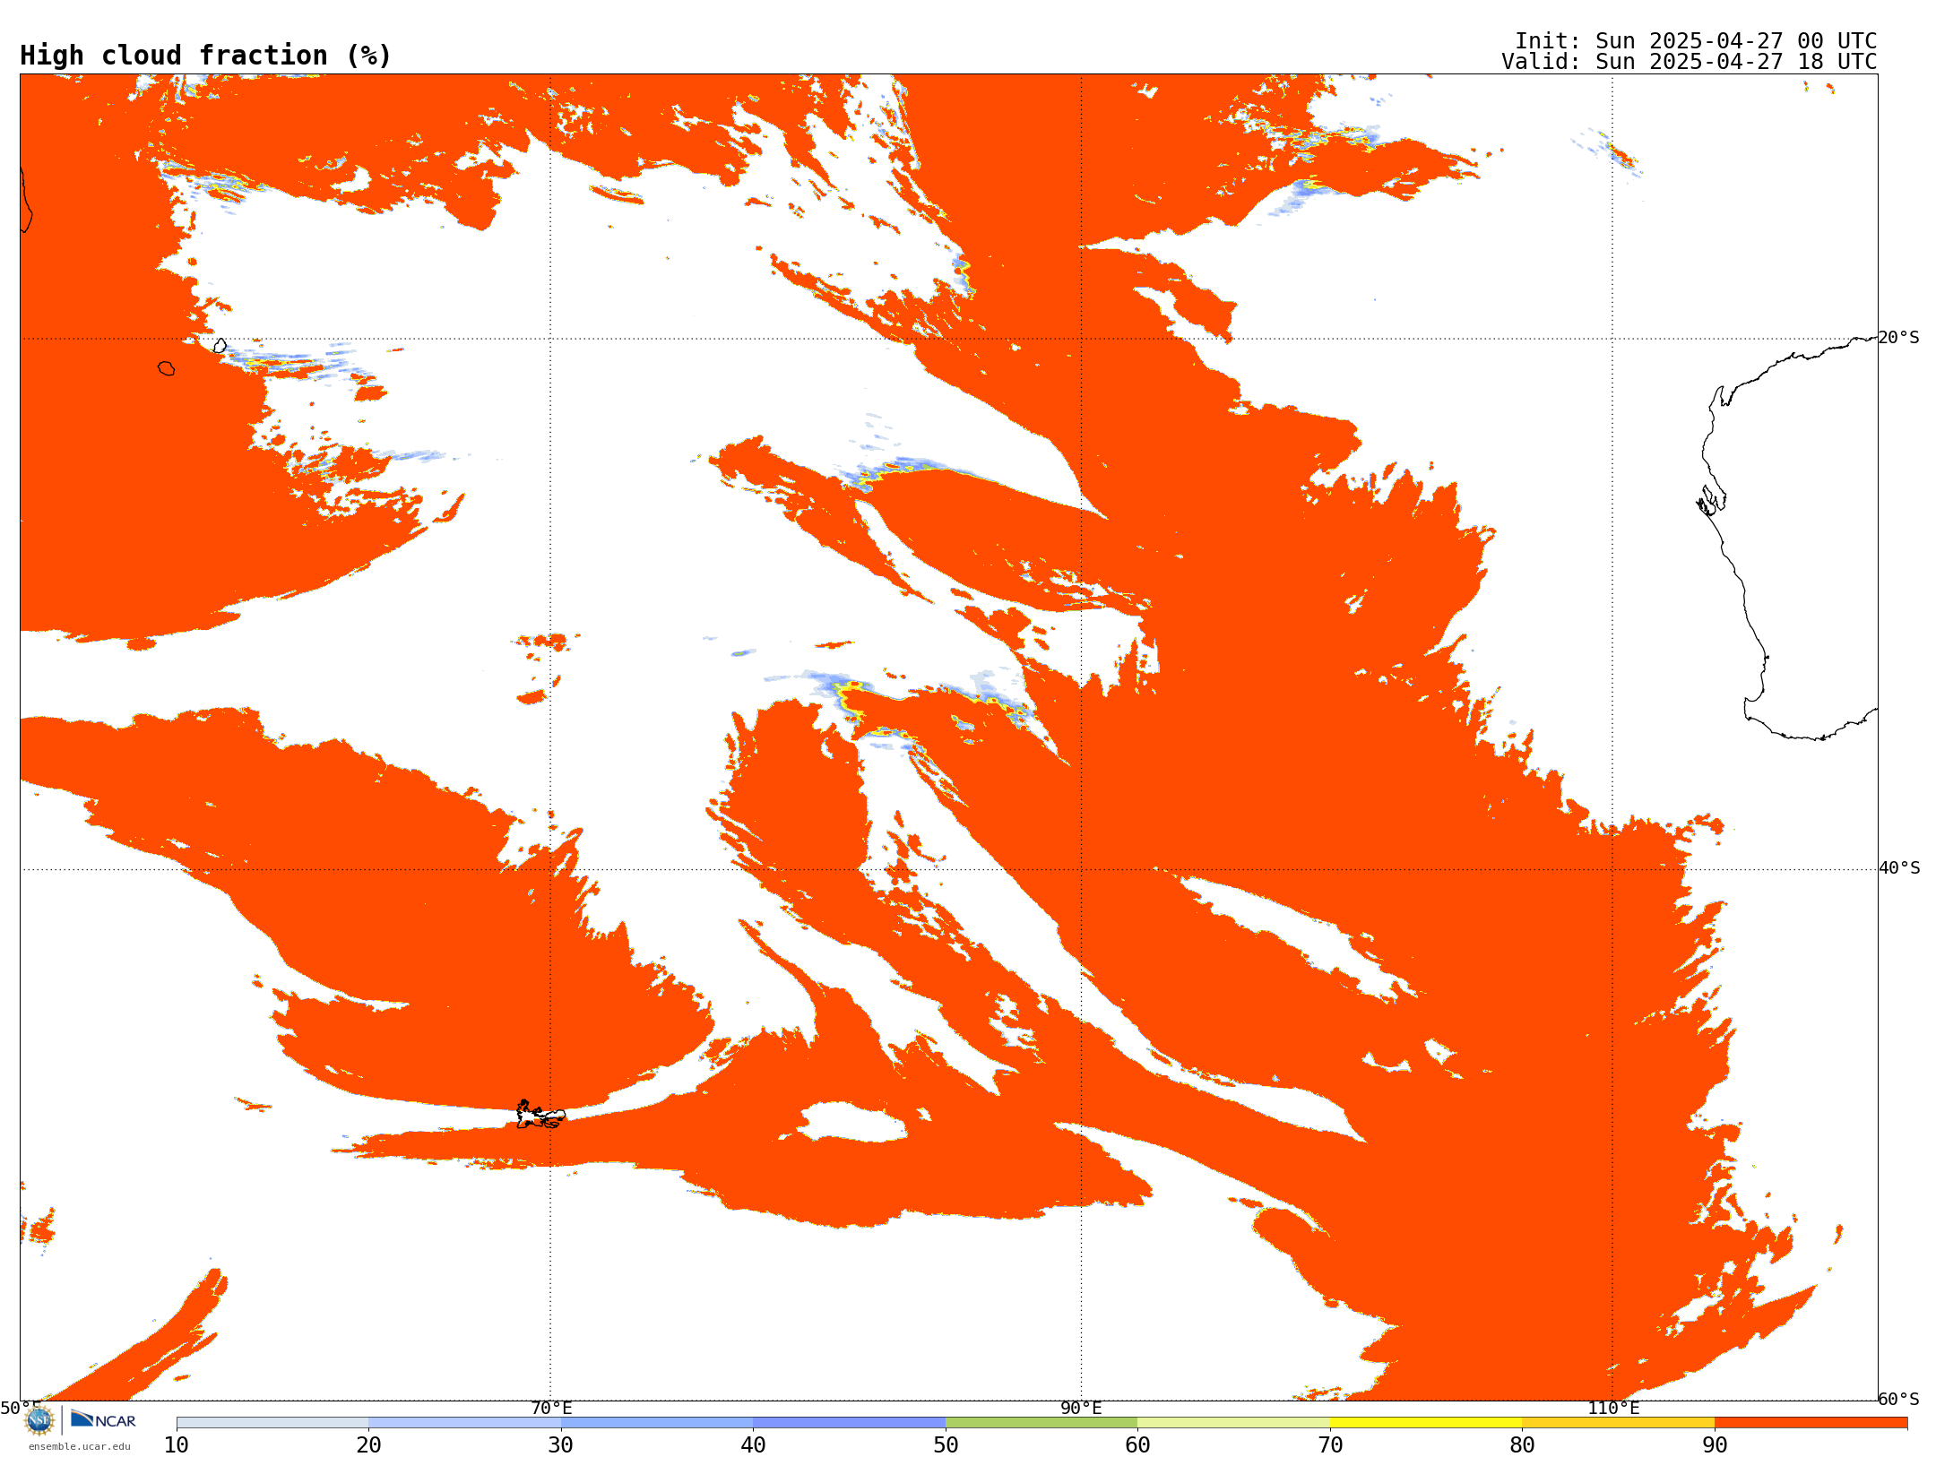1936x1457 pixels.
Task: Click the colorbar tick label 90
Action: (x=1715, y=1444)
